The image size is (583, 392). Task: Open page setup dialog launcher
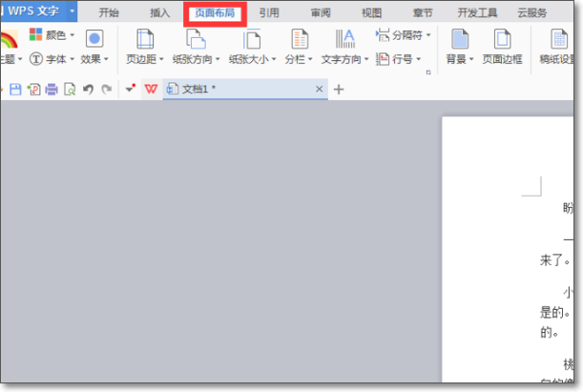tap(428, 72)
